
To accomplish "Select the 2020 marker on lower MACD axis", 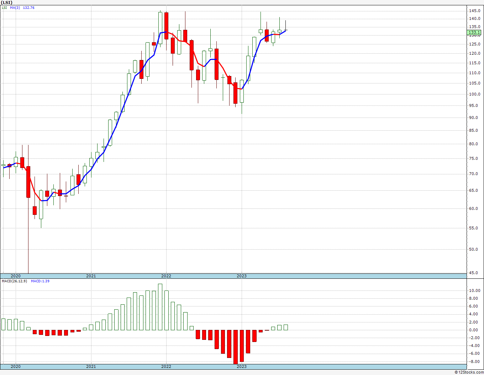I will (16, 366).
